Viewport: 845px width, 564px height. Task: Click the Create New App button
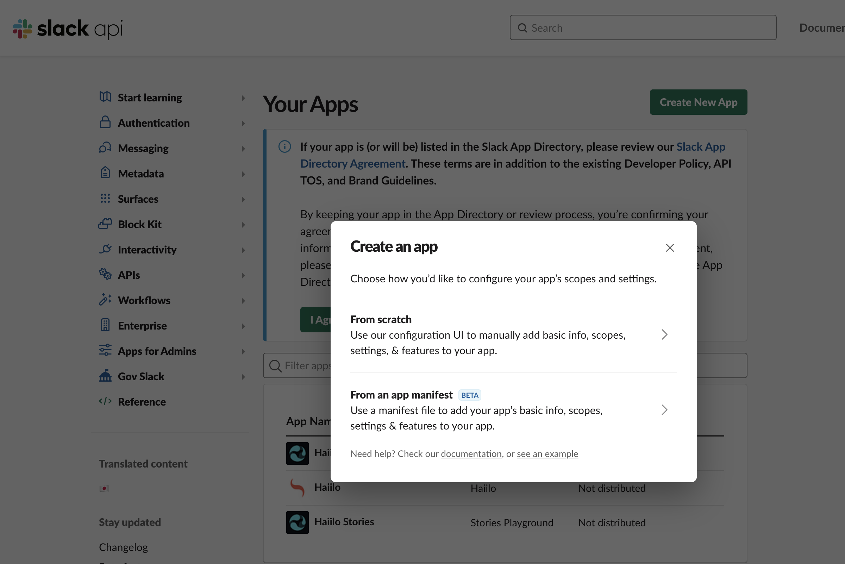[698, 102]
